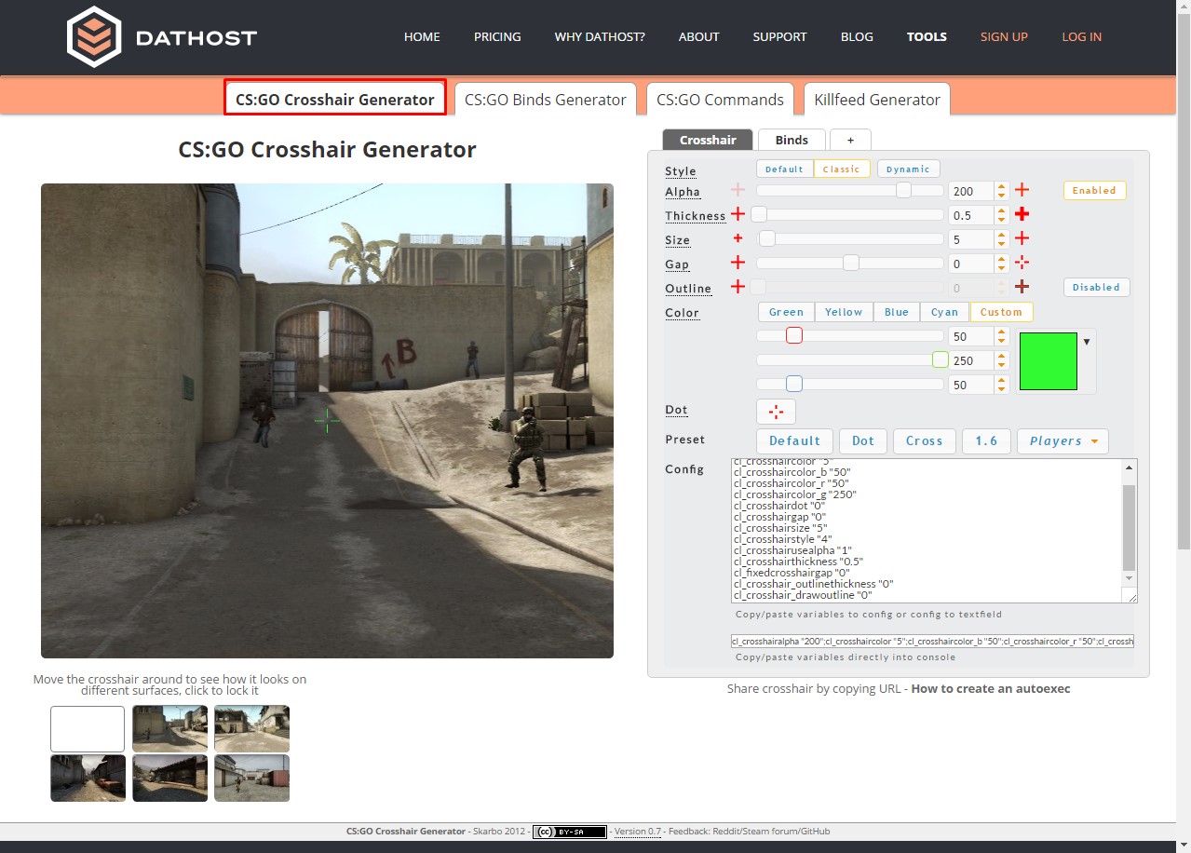Open the Killfeed Generator tab
The height and width of the screenshot is (853, 1191).
(877, 99)
